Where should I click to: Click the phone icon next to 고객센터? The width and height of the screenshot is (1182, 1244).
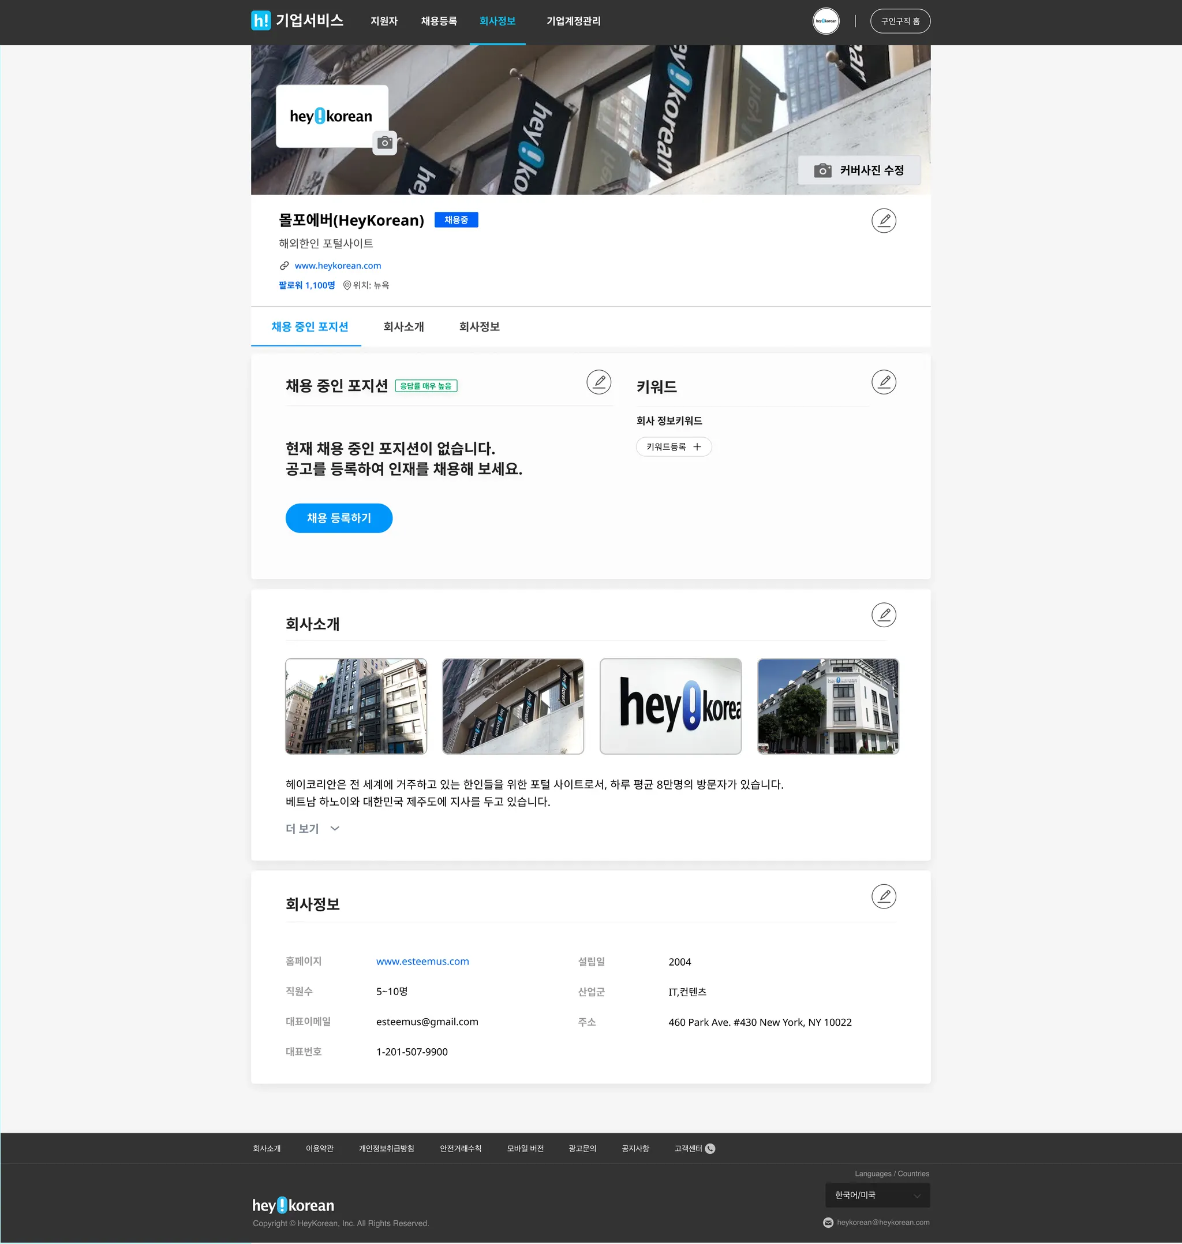pyautogui.click(x=710, y=1148)
